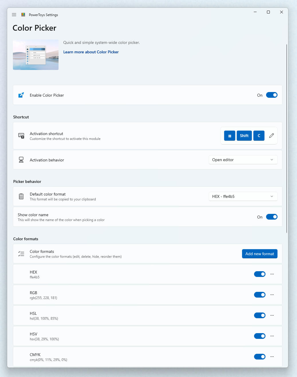Open the Default color format dropdown
The width and height of the screenshot is (297, 377).
tap(243, 196)
